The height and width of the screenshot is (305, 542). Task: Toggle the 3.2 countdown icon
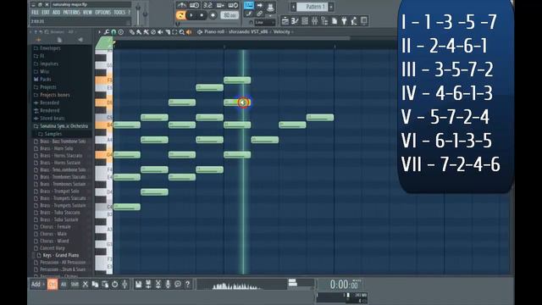click(x=207, y=5)
